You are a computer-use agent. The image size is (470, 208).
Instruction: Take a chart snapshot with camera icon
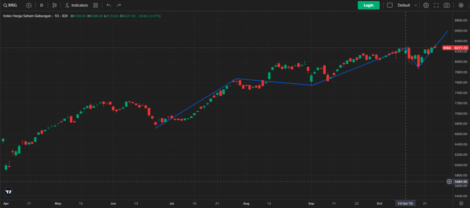[446, 5]
